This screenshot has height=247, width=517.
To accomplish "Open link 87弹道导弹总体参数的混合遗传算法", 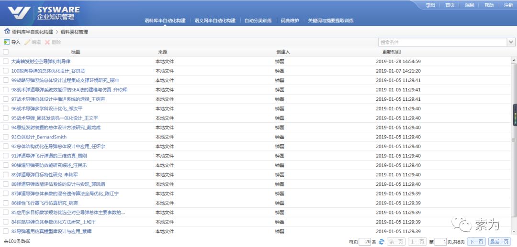I will [x=65, y=193].
